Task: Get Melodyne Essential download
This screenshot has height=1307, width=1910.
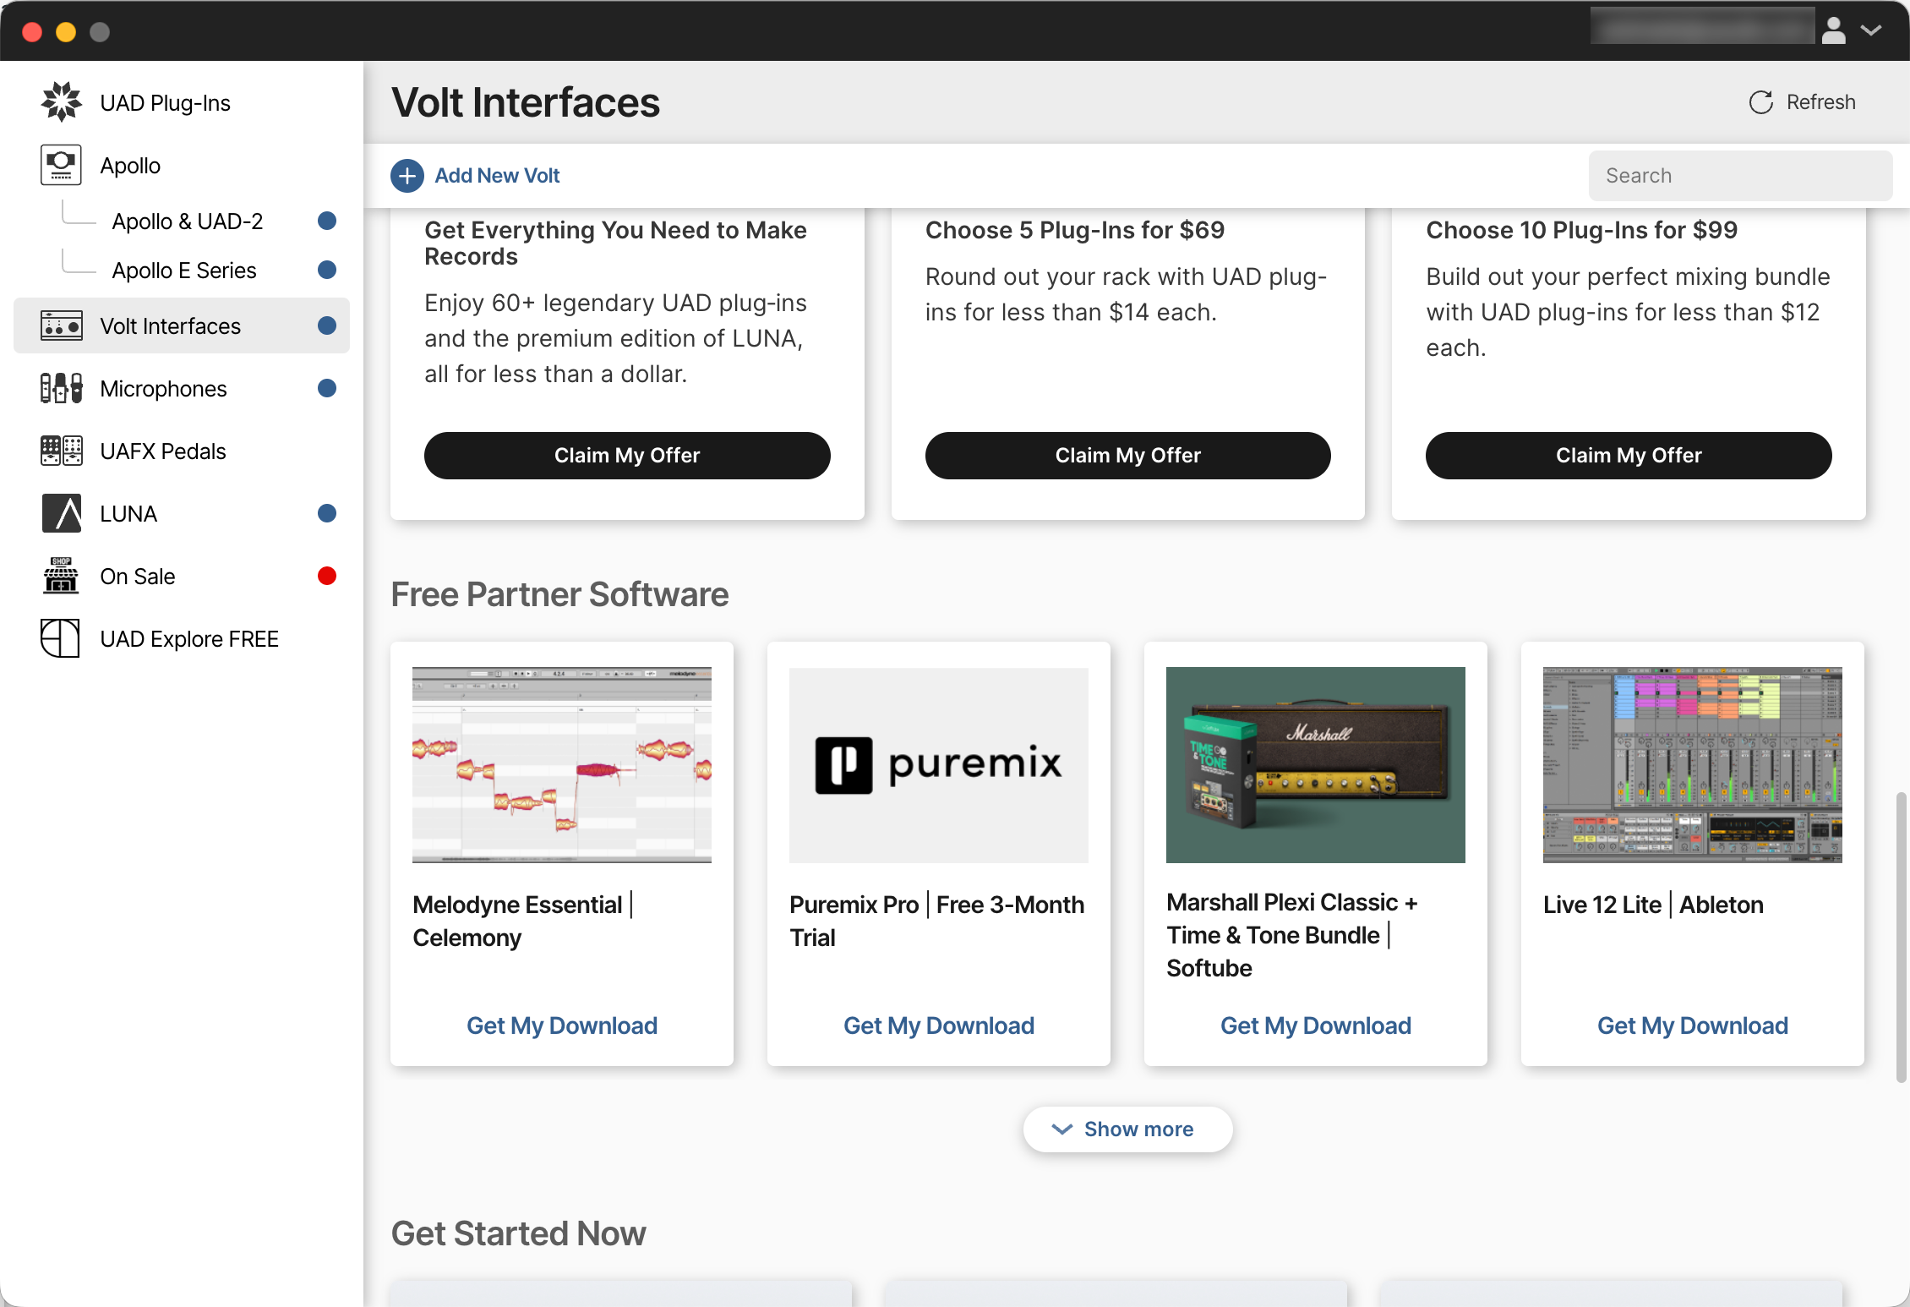Action: click(x=562, y=1025)
